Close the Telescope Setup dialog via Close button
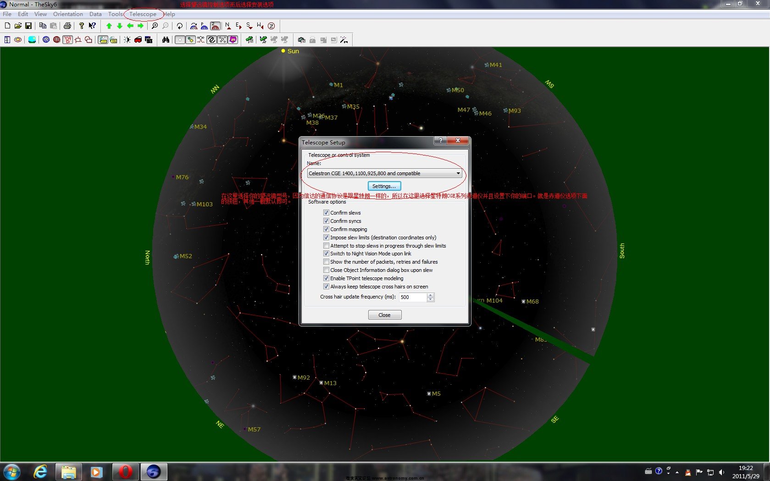This screenshot has width=770, height=481. pyautogui.click(x=384, y=315)
